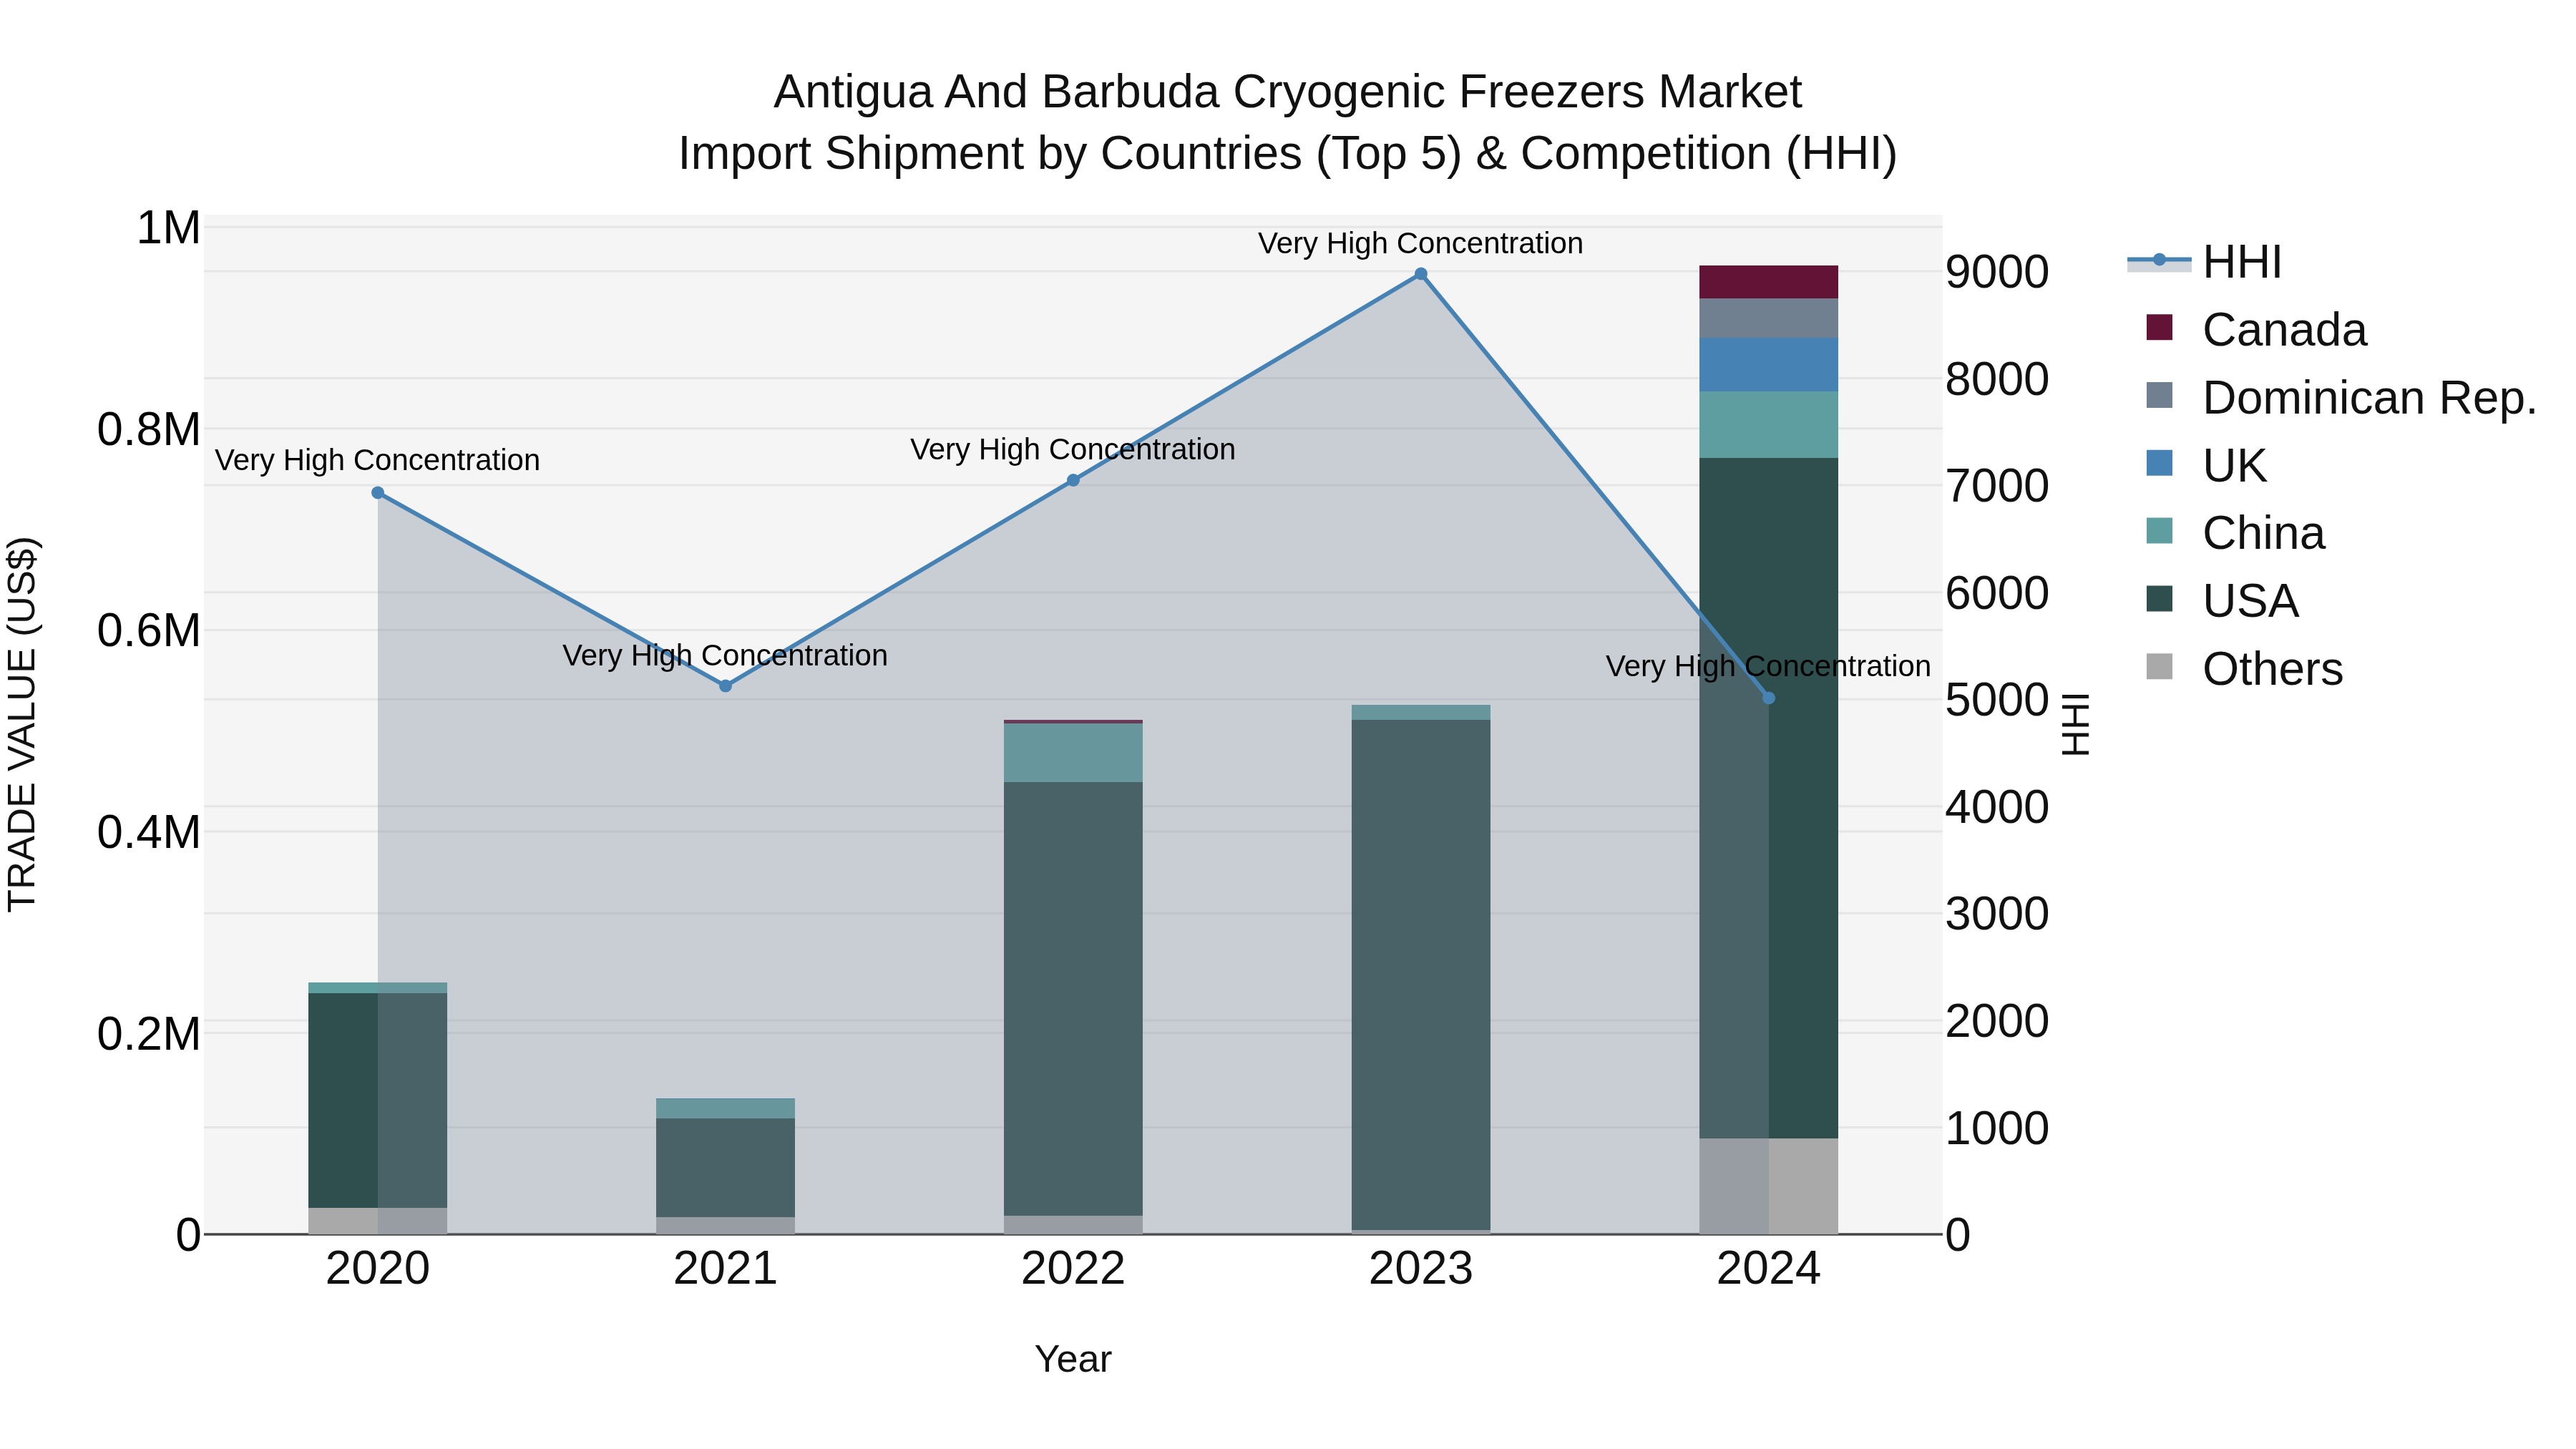Click the Others segment of 2024 bar
This screenshot has height=1449, width=2576.
1769,1186
